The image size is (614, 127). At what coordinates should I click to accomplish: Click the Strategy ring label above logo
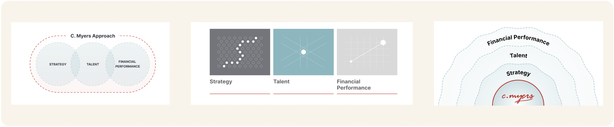518,73
